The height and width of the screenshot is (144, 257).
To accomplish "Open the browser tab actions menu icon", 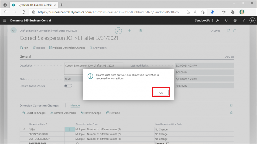I will [x=5, y=5].
